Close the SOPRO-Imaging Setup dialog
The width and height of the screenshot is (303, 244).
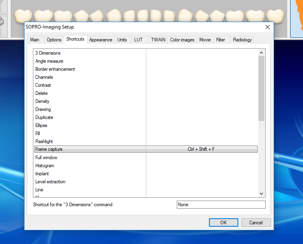268,27
